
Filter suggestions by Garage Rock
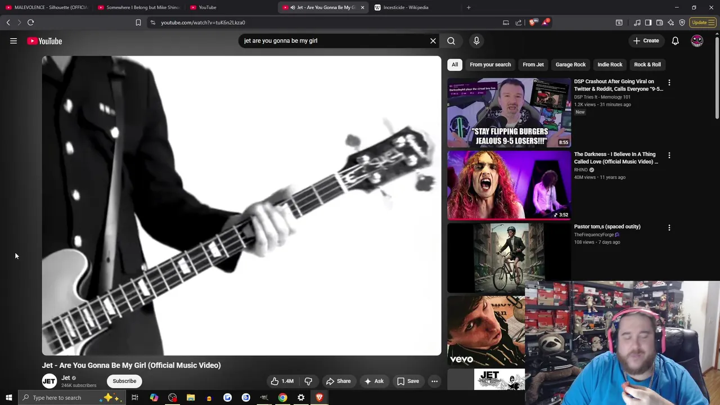[x=570, y=64]
